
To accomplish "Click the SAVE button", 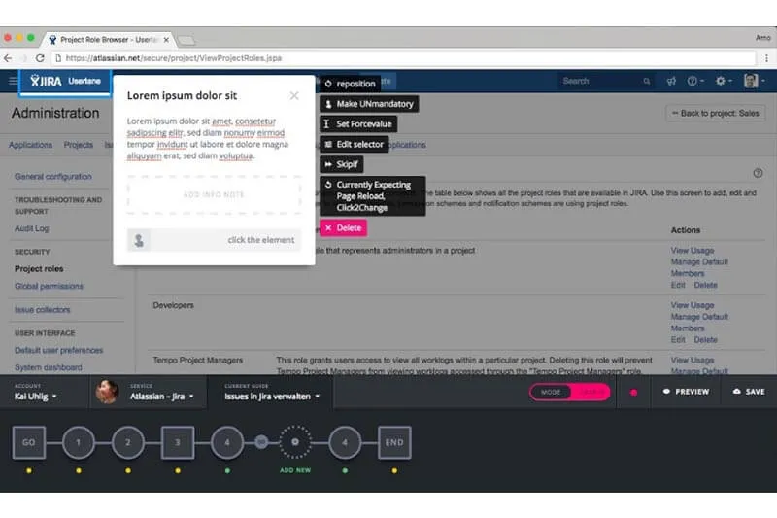I will click(x=749, y=392).
